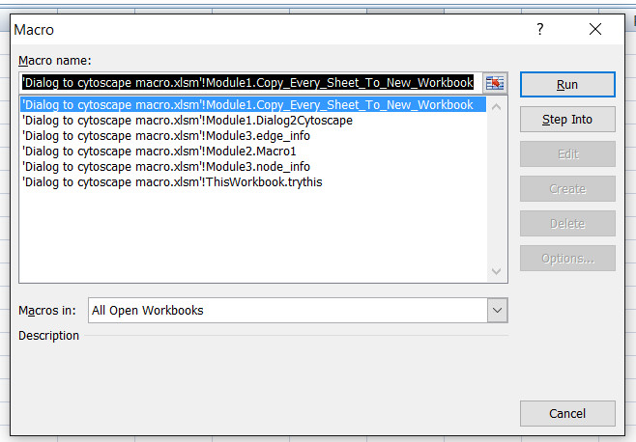Click the Step Into button

[567, 120]
